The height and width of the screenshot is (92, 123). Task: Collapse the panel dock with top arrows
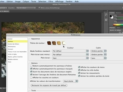pyautogui.click(x=107, y=11)
